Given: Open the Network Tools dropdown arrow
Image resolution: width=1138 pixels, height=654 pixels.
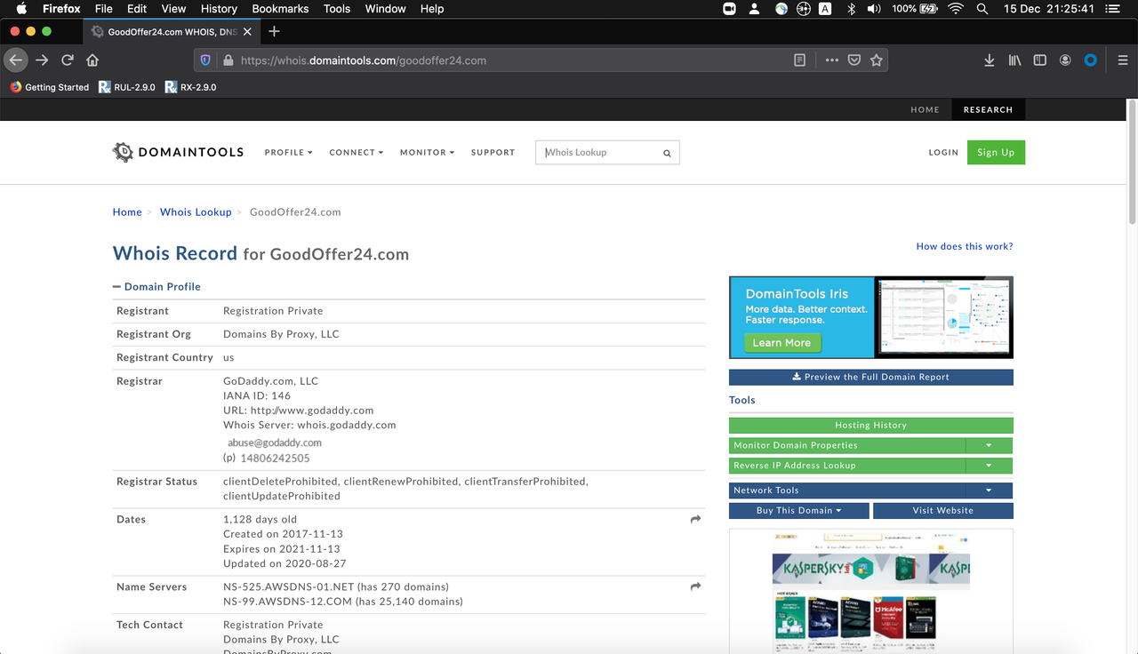Looking at the screenshot, I should [989, 490].
